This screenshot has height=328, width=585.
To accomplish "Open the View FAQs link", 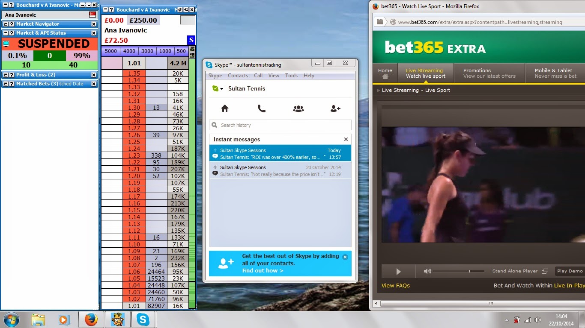I will click(396, 285).
